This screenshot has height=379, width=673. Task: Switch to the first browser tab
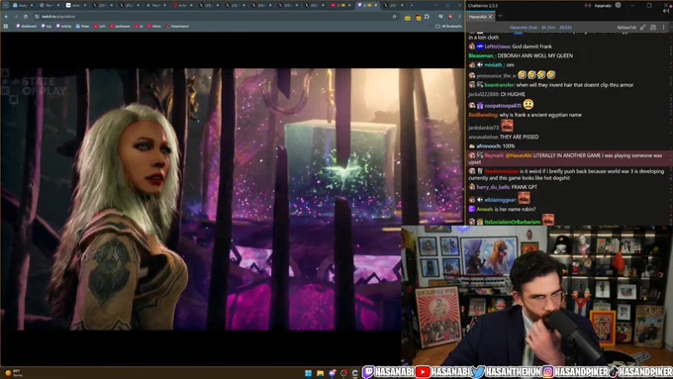click(x=23, y=5)
